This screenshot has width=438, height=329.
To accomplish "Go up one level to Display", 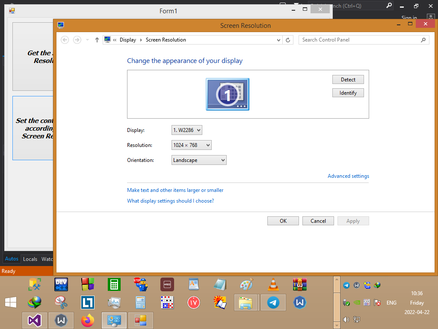I will (97, 40).
